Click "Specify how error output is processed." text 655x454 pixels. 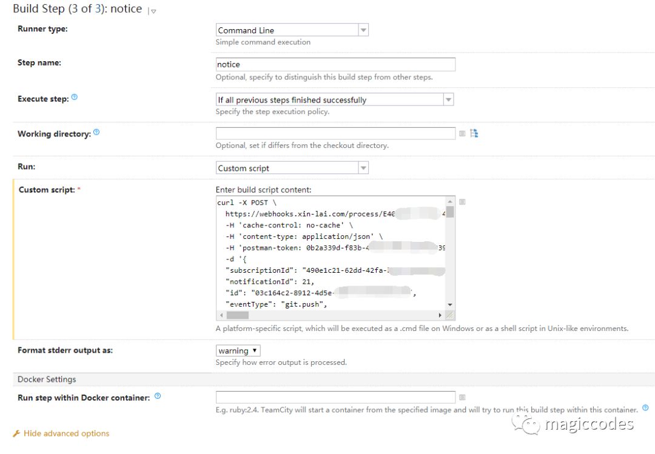281,362
